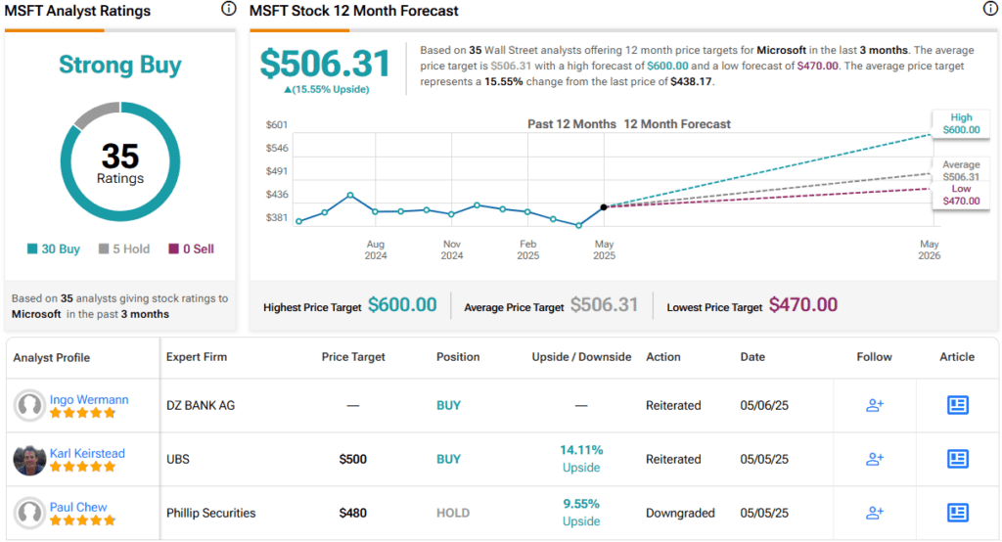Open article for DZ BANK AG rating
The image size is (1002, 542).
[957, 405]
